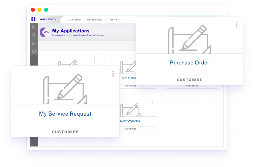This screenshot has width=254, height=167.
Task: Click the Purchase Order pencil thumbnail
Action: click(x=189, y=39)
